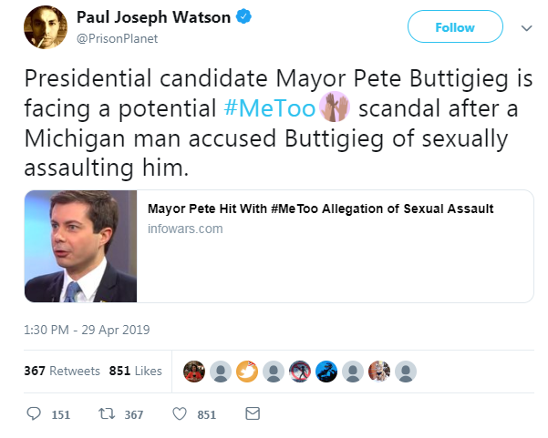
Task: Click the blue verified badge
Action: [x=245, y=17]
